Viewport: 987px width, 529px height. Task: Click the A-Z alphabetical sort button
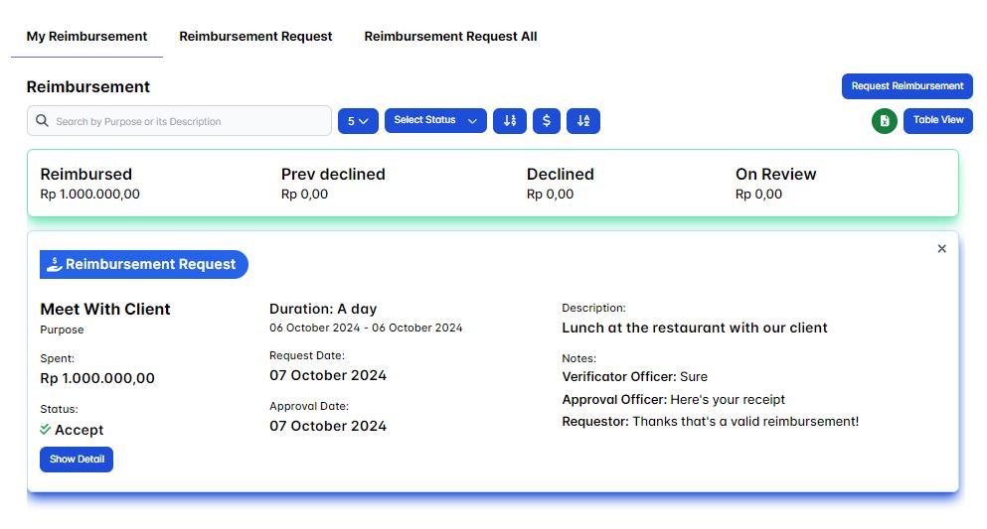point(583,121)
